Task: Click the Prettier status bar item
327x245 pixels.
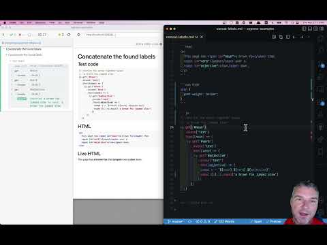Action: coord(274,221)
